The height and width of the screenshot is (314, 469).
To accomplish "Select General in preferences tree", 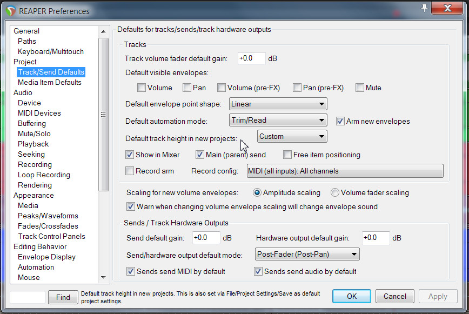I will click(x=26, y=31).
